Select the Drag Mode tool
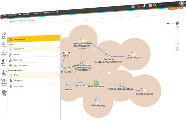 click(x=3, y=36)
